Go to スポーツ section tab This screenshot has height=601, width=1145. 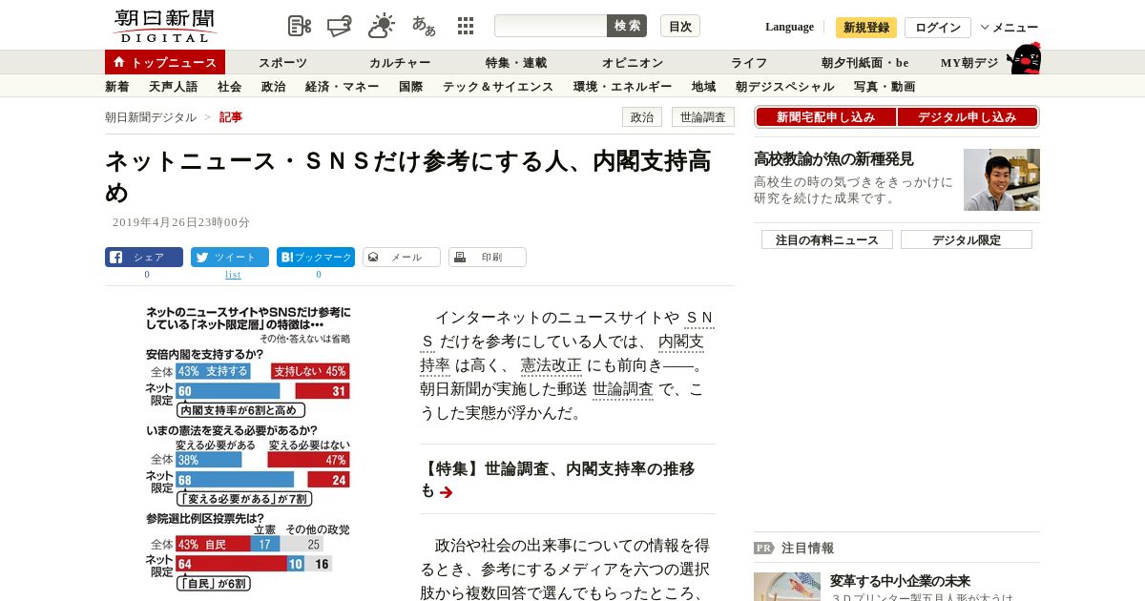pos(282,63)
